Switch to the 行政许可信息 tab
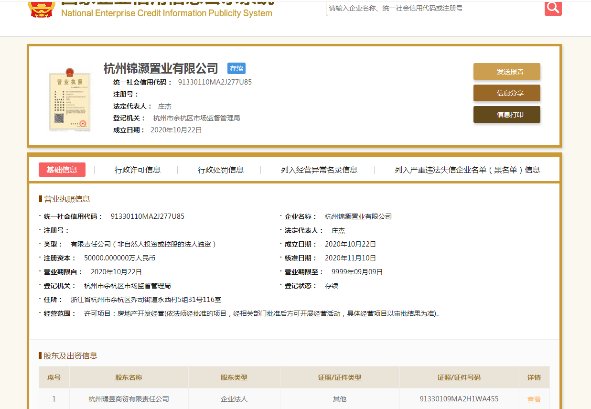 click(138, 170)
